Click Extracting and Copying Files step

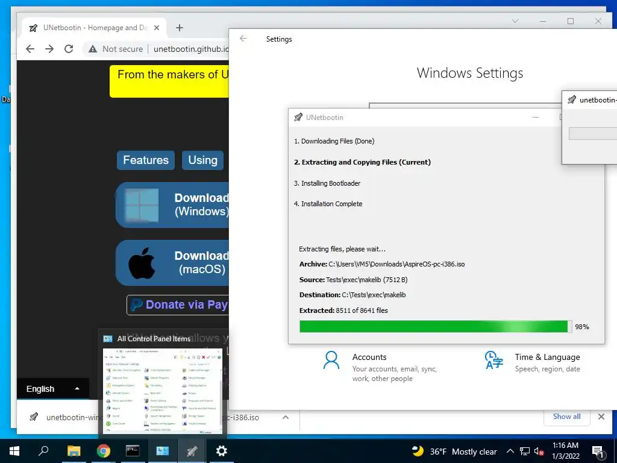(x=362, y=162)
